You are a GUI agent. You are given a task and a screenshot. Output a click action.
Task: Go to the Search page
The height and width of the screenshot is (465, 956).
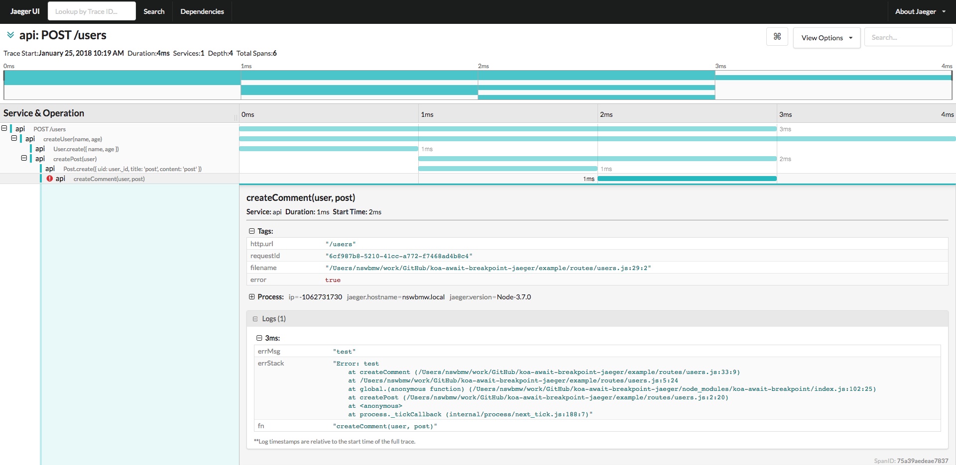[x=154, y=11]
